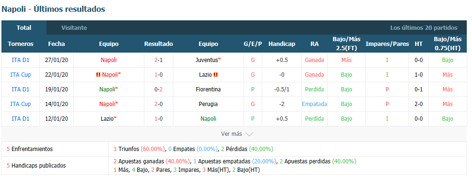The width and height of the screenshot is (472, 178).
Task: Open the 2-1 result of Napoli vs Juventus
Action: 159,60
